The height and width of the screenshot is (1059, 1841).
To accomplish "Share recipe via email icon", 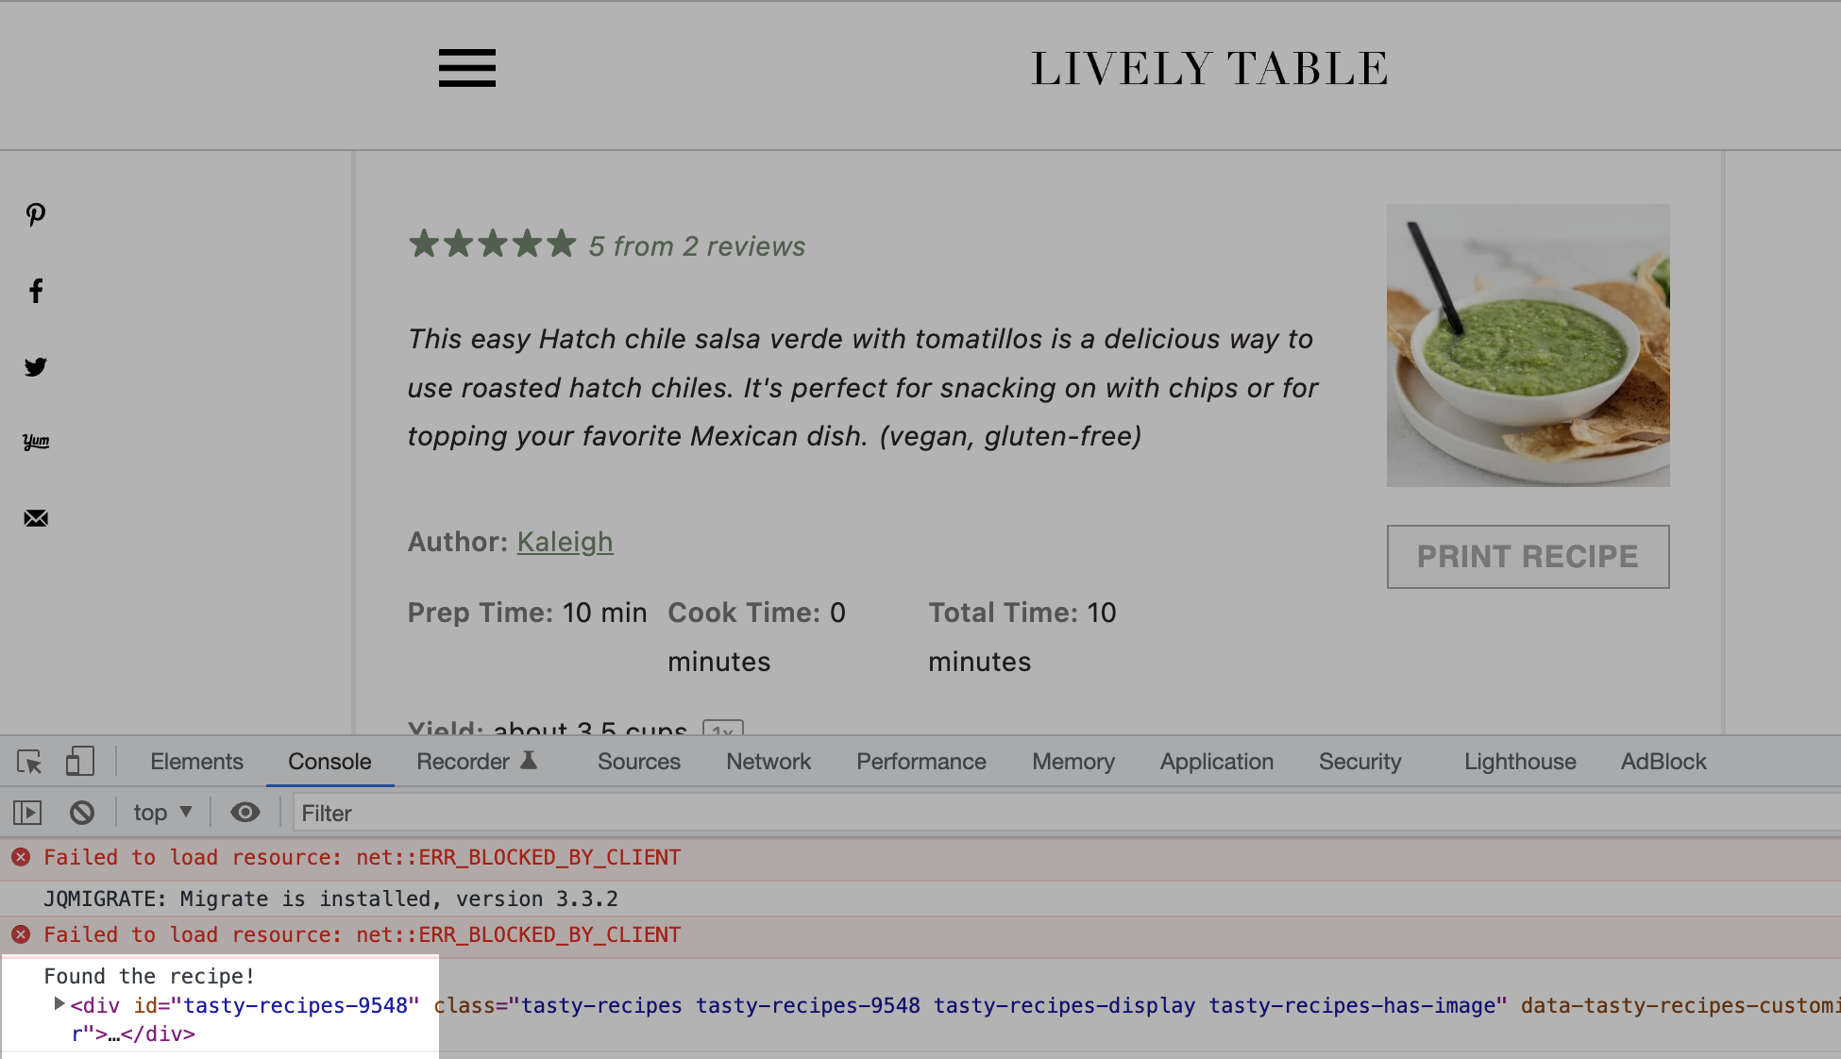I will pyautogui.click(x=36, y=518).
